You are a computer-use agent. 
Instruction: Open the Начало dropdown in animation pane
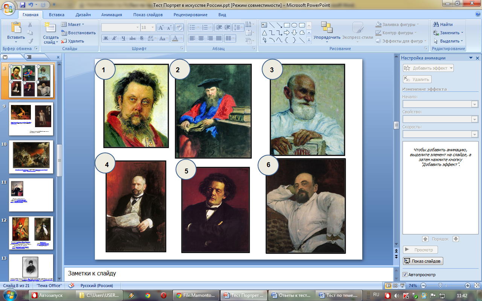[475, 104]
